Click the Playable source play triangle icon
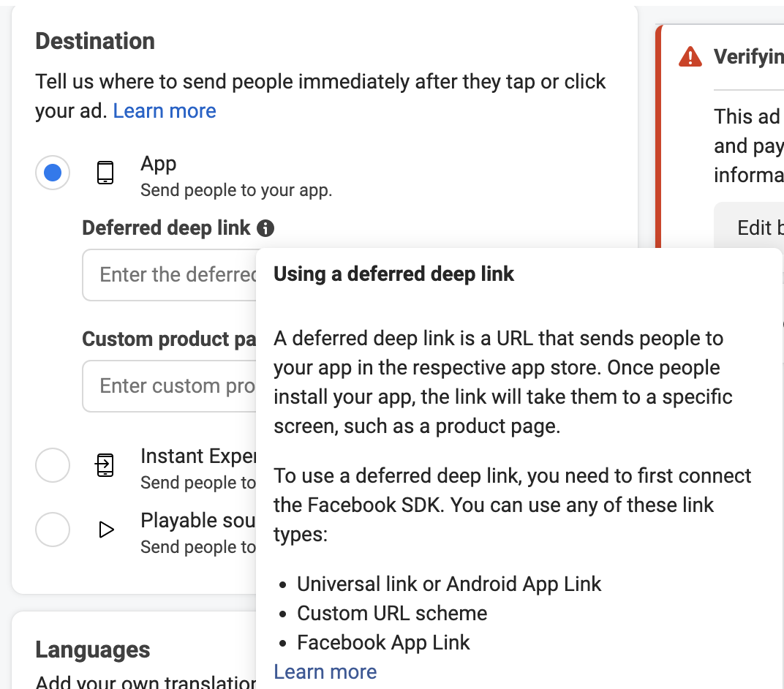Screen dimensions: 784x689 [x=106, y=530]
